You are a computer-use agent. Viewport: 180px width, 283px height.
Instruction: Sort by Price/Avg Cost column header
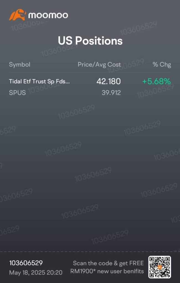point(99,65)
